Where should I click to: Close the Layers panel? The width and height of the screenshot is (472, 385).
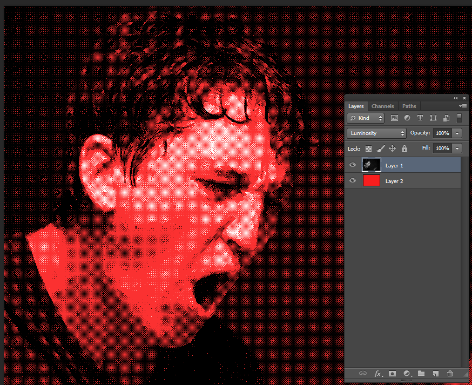click(x=464, y=98)
